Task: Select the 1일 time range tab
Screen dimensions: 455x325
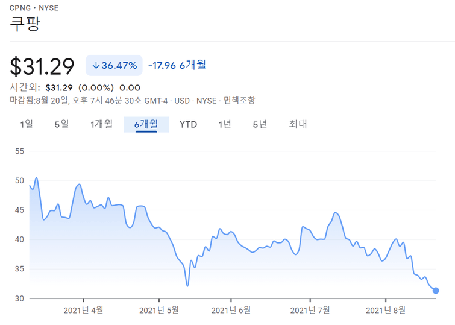Action: coord(27,124)
